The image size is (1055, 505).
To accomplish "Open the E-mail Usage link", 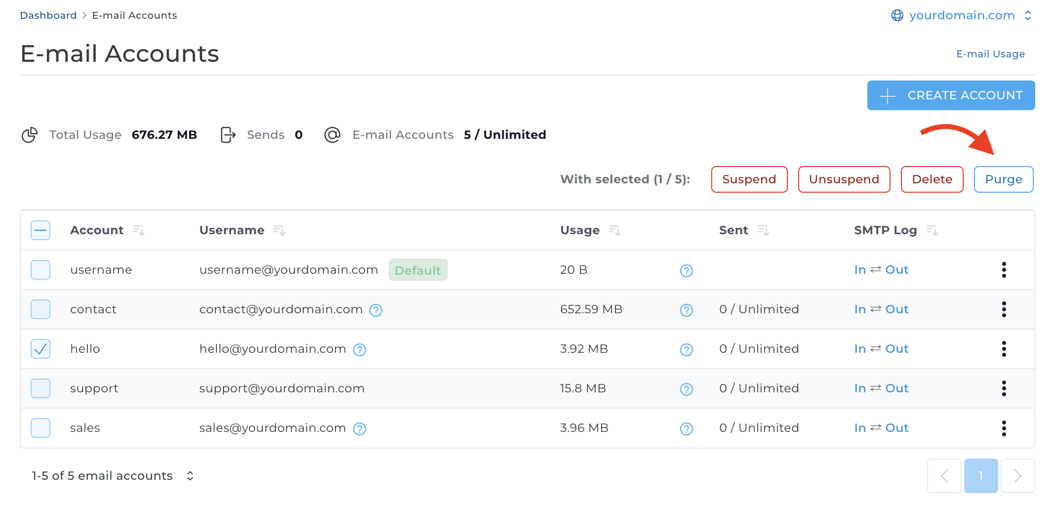I will 990,54.
